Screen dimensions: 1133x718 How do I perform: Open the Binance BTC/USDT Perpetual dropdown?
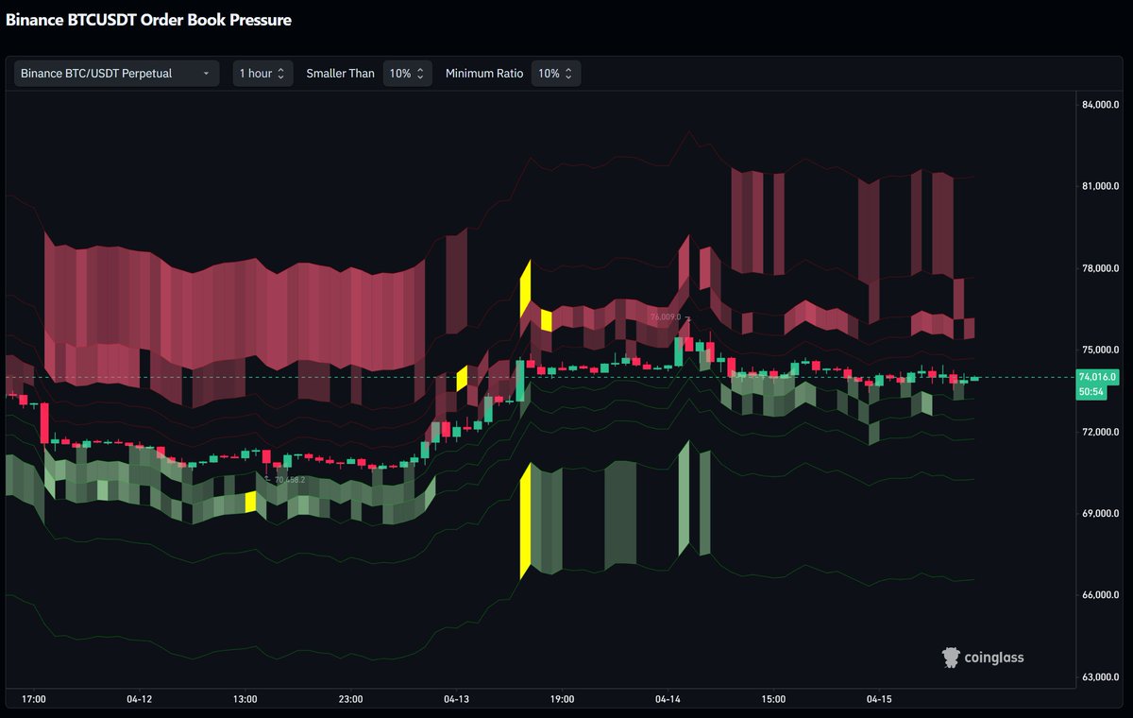117,73
